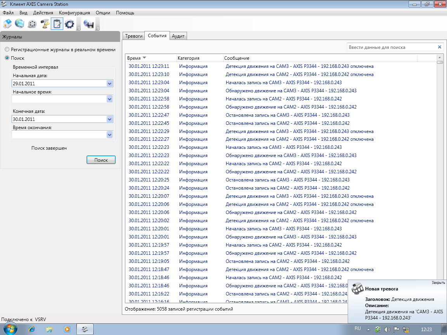The image size is (447, 335).
Task: Click the export disc-and-floppy icon
Action: click(x=88, y=24)
